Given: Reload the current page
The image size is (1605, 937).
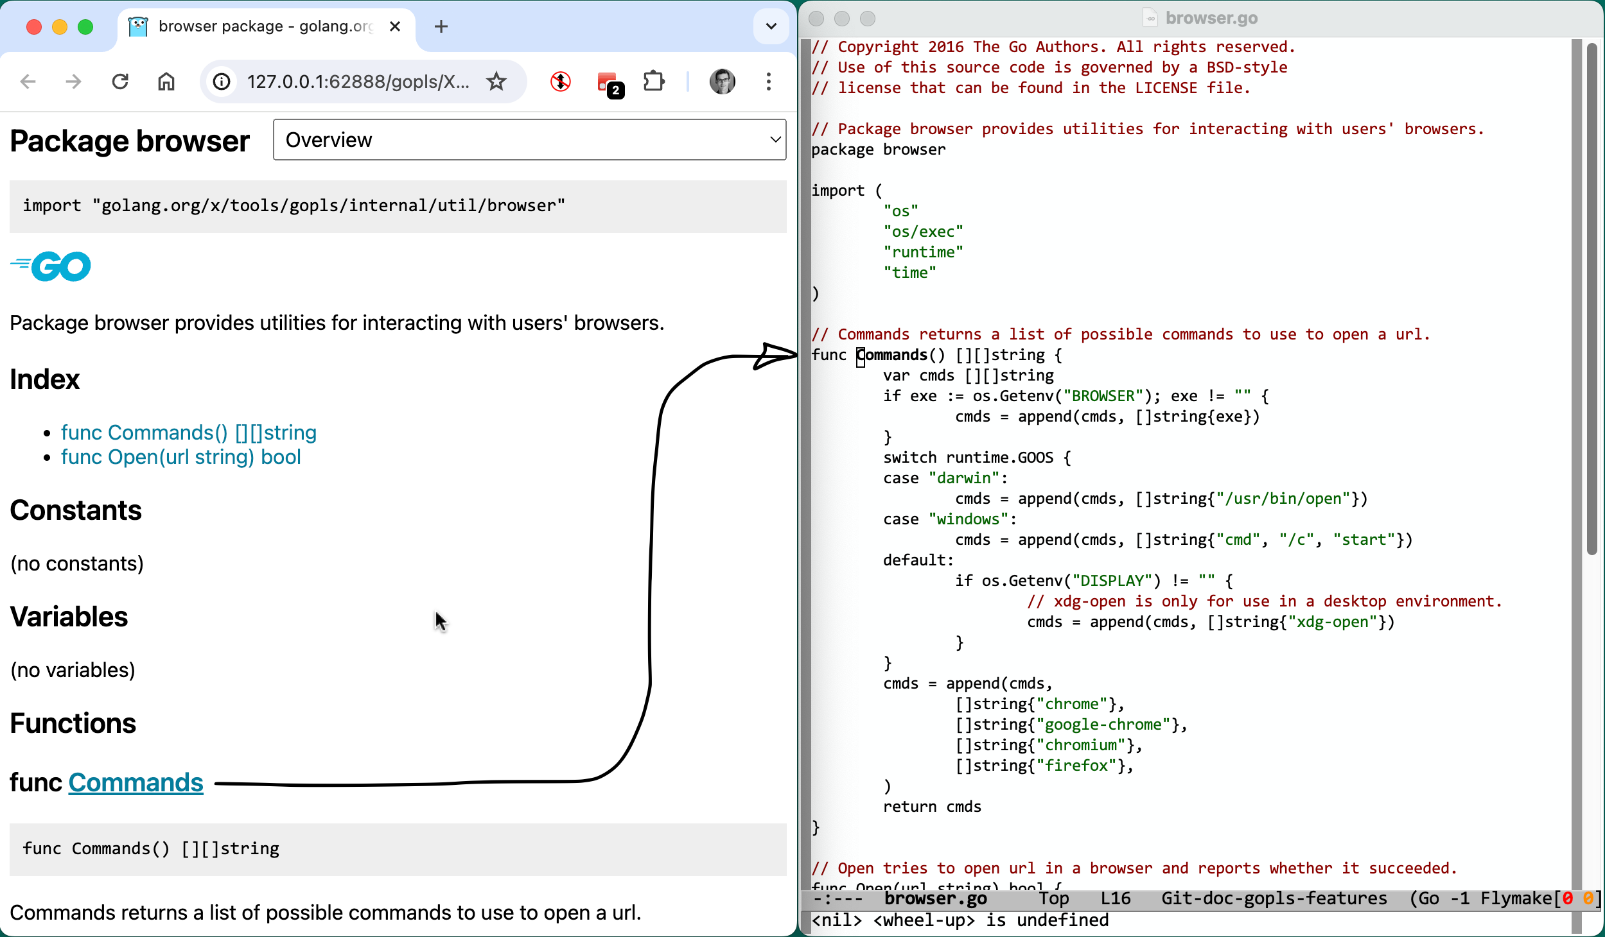Looking at the screenshot, I should click(120, 82).
